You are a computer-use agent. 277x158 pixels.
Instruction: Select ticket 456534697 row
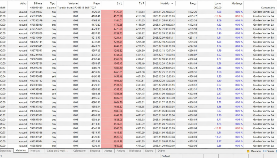click(x=138, y=12)
